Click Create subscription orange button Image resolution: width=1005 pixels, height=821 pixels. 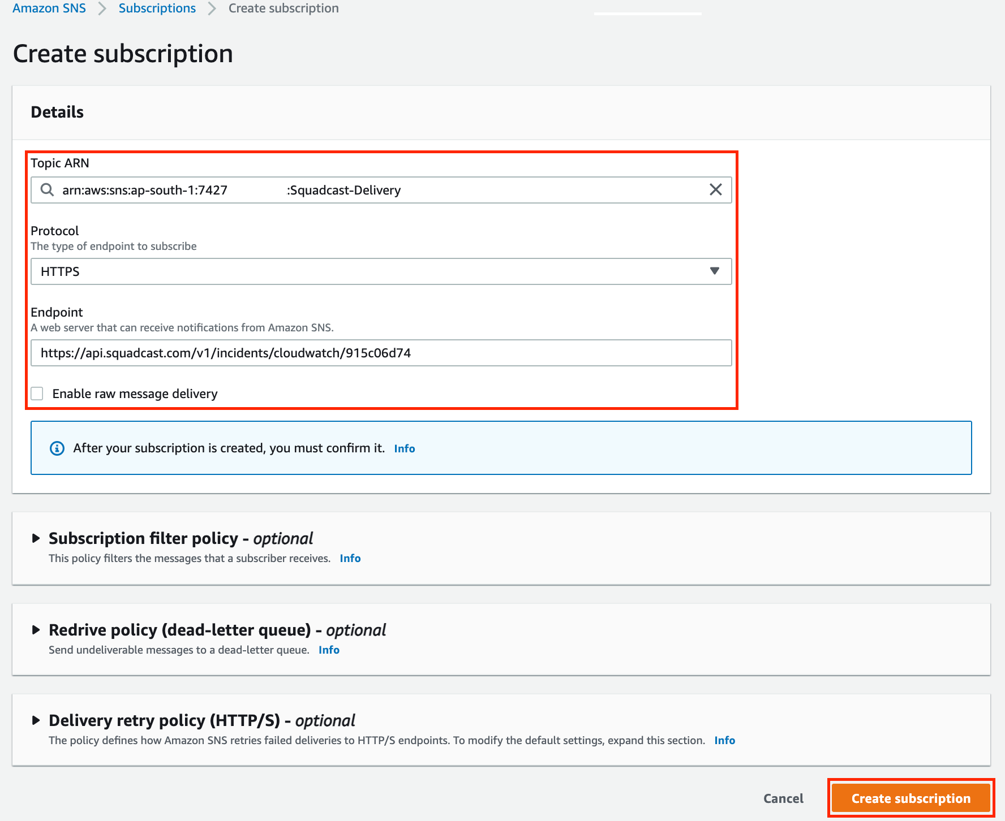point(911,798)
